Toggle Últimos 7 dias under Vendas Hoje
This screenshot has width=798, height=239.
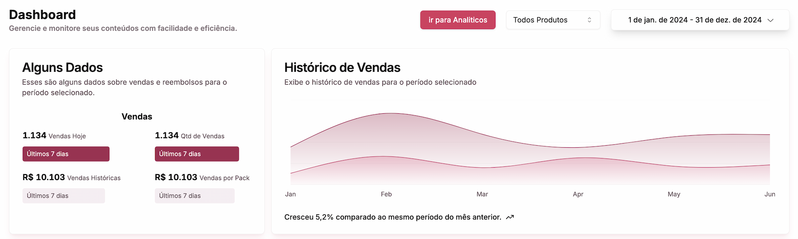pos(66,154)
